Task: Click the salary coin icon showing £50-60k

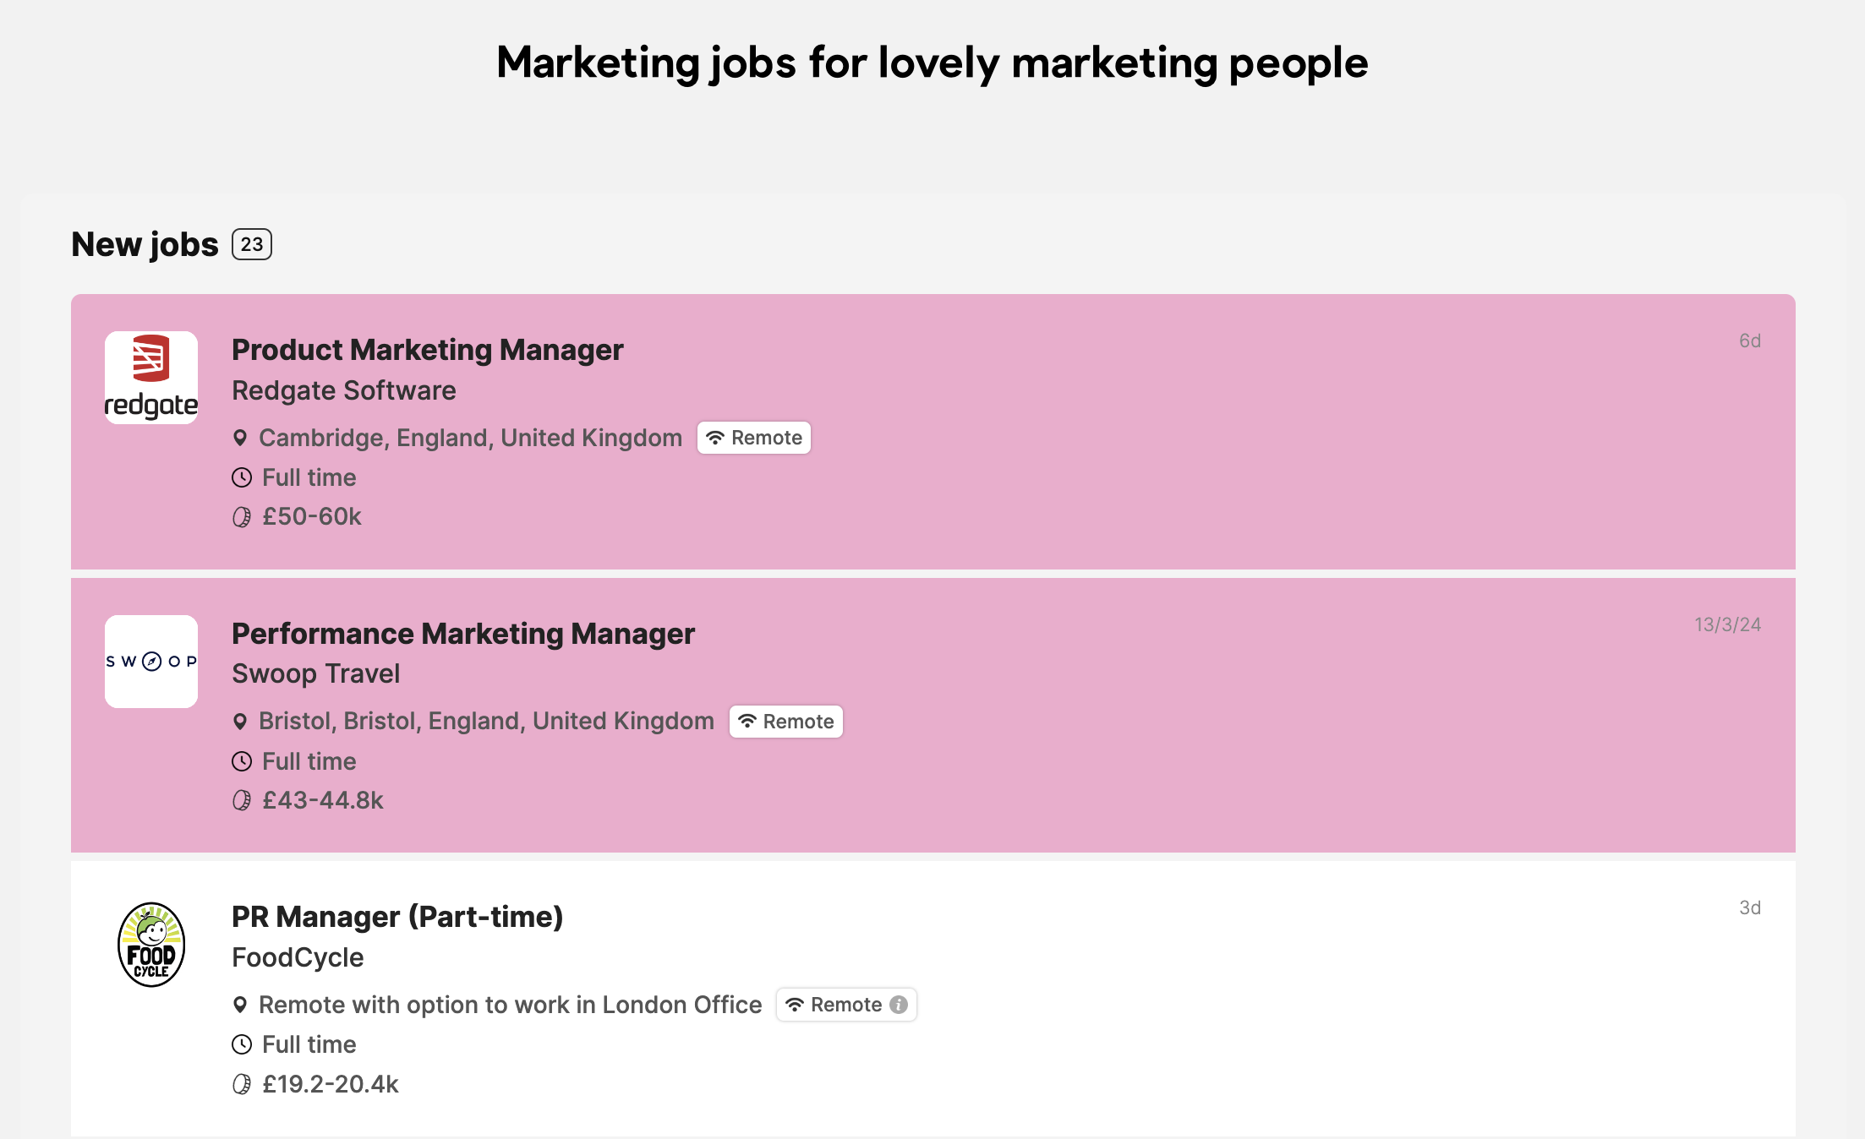Action: [x=241, y=516]
